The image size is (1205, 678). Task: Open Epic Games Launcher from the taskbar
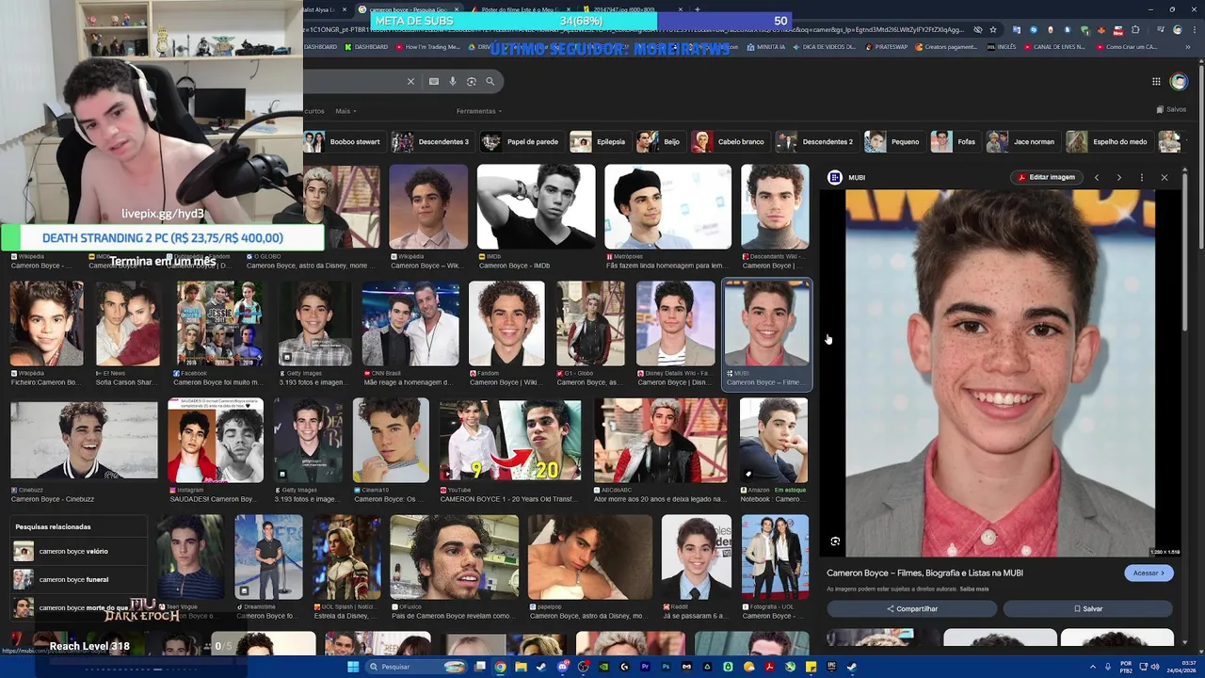(831, 667)
